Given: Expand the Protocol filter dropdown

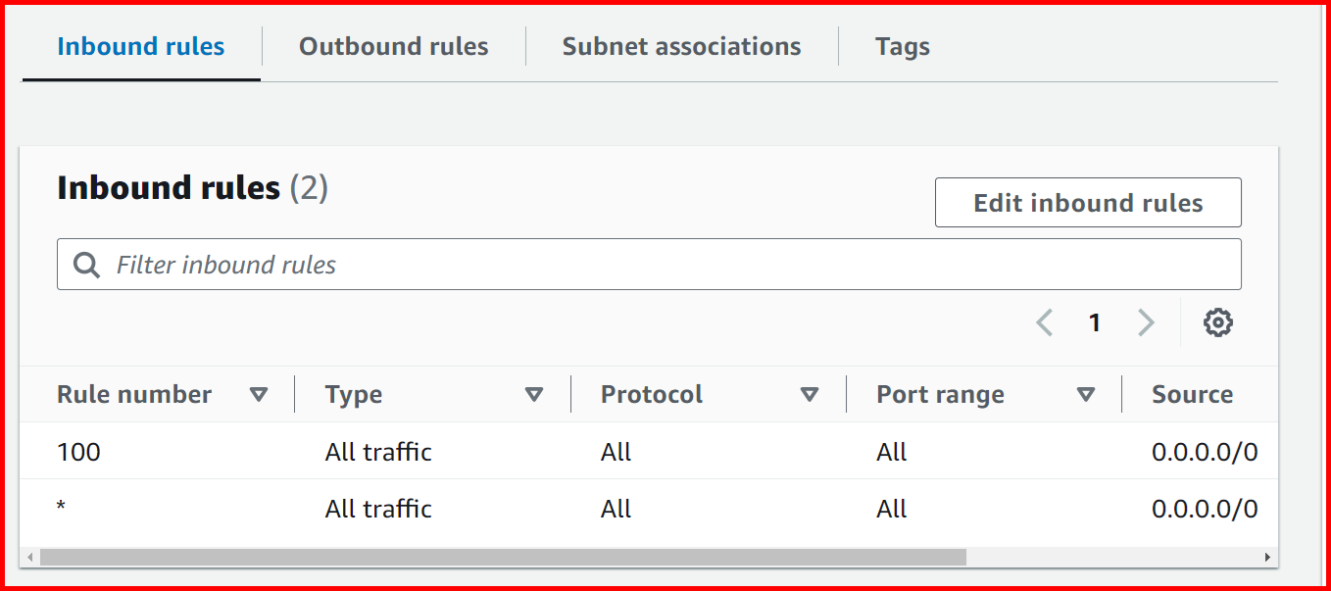Looking at the screenshot, I should point(811,394).
